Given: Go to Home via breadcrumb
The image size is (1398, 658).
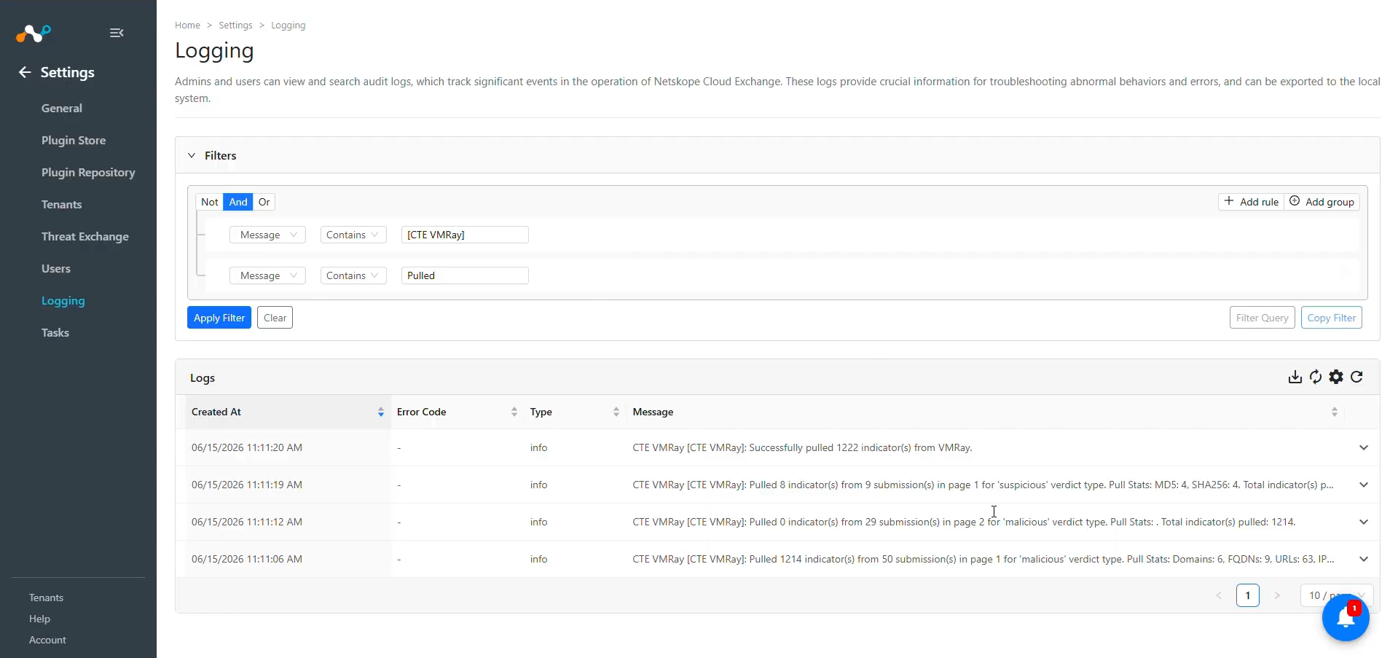Looking at the screenshot, I should coord(187,25).
